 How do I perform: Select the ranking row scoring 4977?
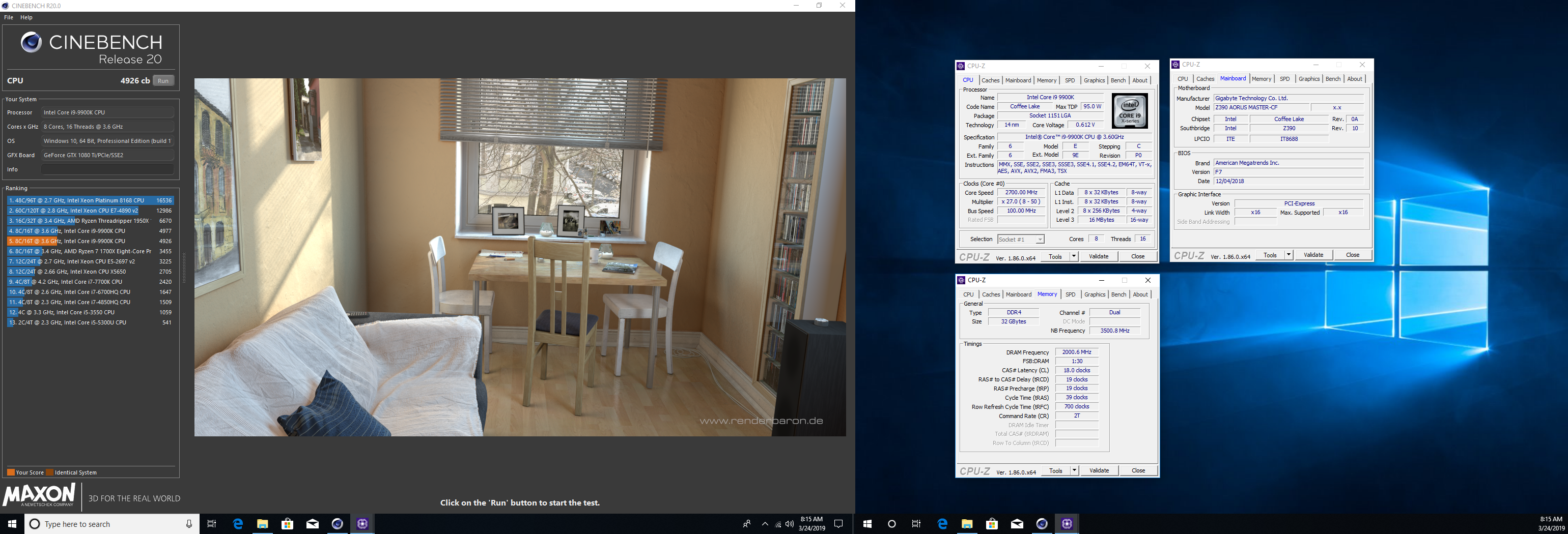pyautogui.click(x=90, y=231)
